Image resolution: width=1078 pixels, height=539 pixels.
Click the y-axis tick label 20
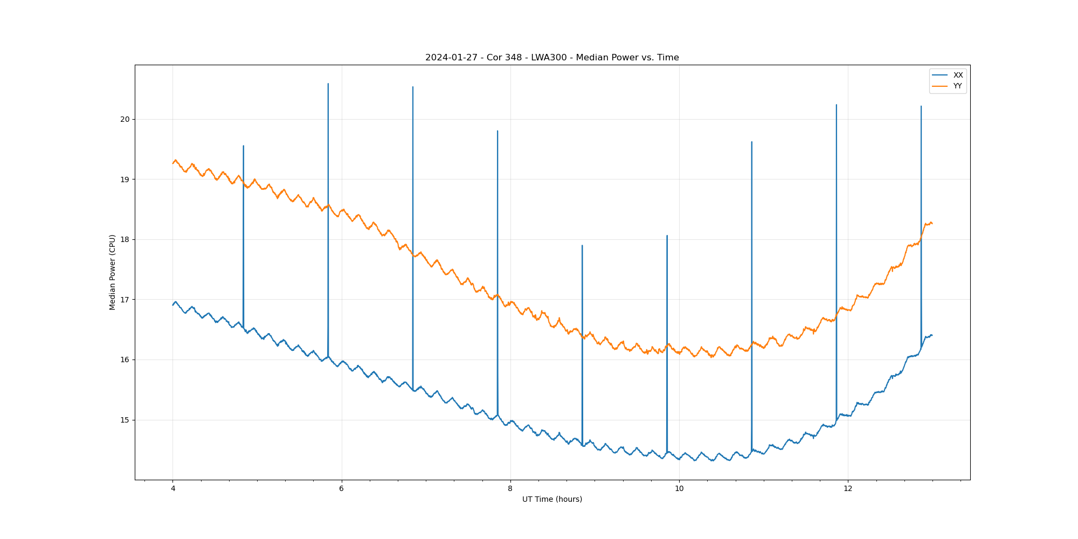(125, 119)
